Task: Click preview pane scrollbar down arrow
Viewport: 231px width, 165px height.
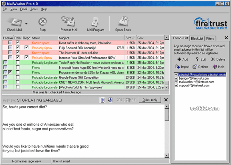Action: 167,155
